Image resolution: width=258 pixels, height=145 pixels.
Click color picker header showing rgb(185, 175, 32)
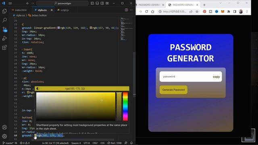[x=75, y=89]
